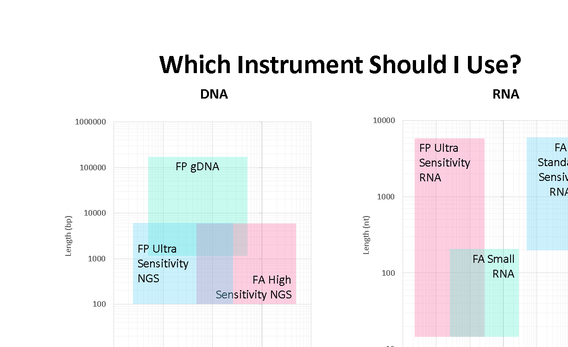The width and height of the screenshot is (568, 347).
Task: Select the 1000000 tick label on DNA chart
Action: click(90, 122)
